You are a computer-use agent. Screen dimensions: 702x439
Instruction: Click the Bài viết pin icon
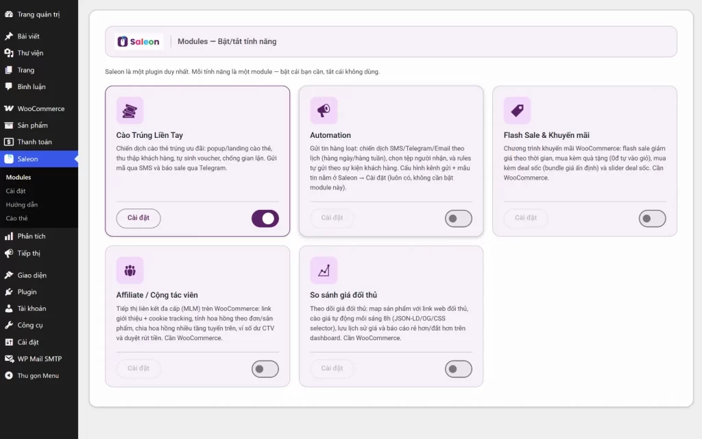(9, 36)
